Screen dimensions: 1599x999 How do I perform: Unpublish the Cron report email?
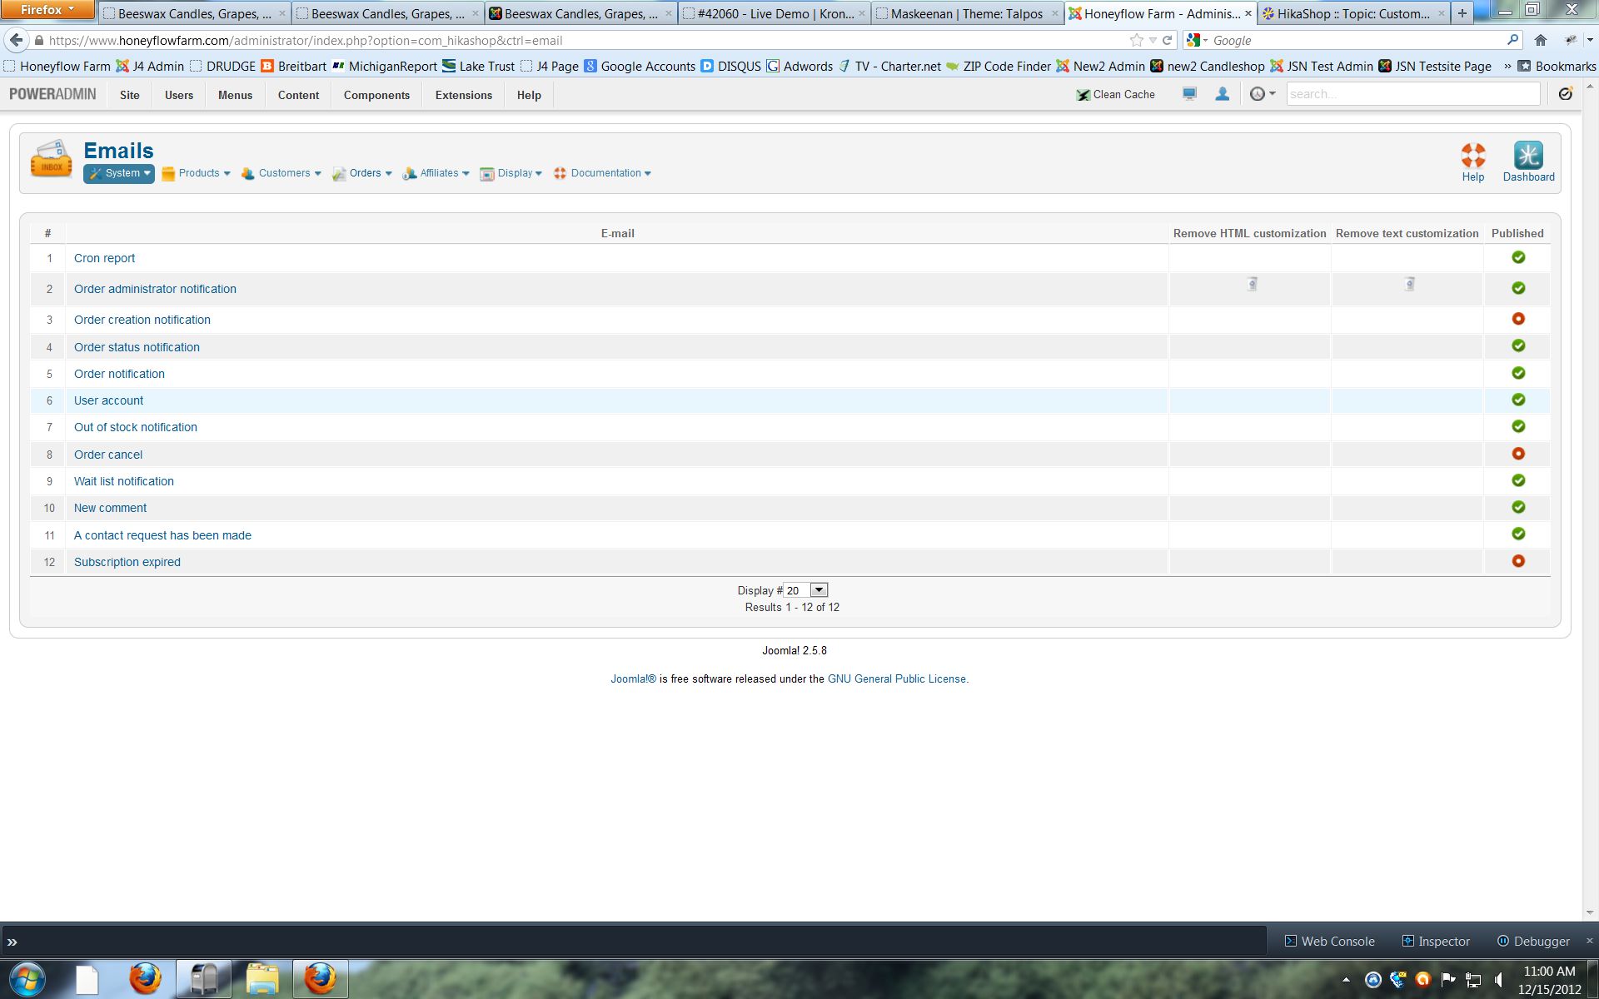tap(1518, 257)
